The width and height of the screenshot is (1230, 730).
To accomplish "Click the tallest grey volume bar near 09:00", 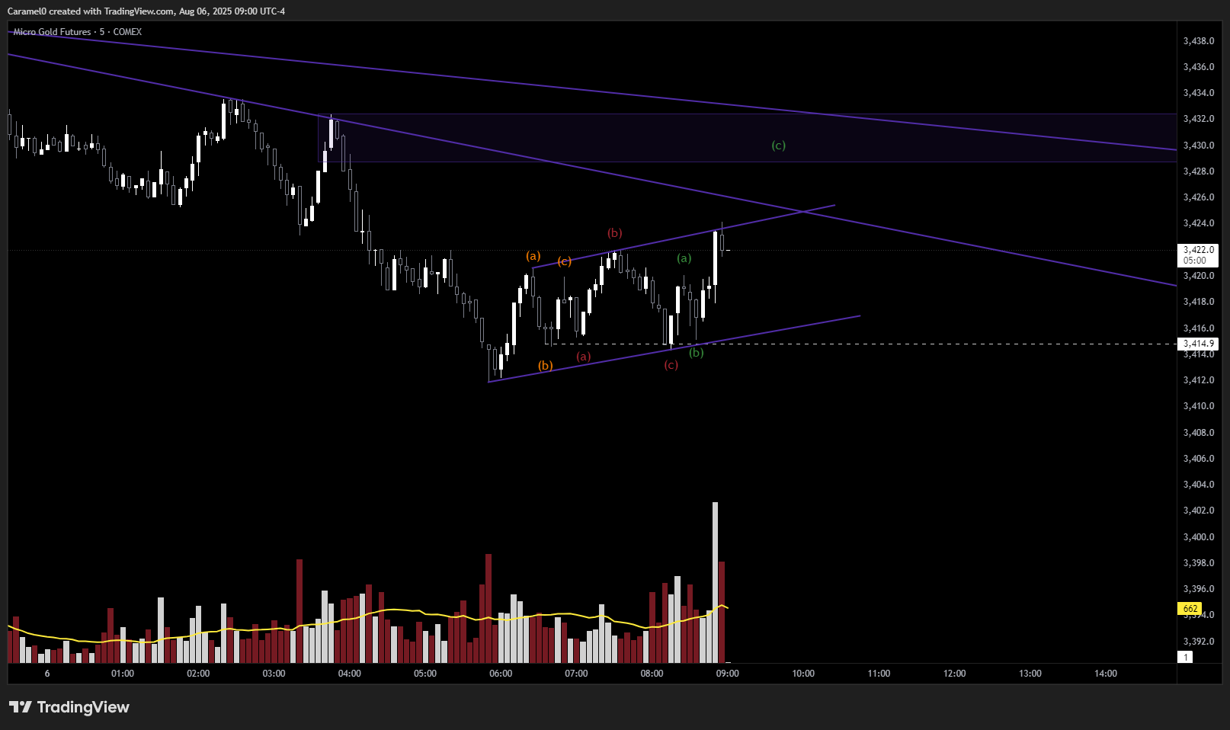I will 715,582.
